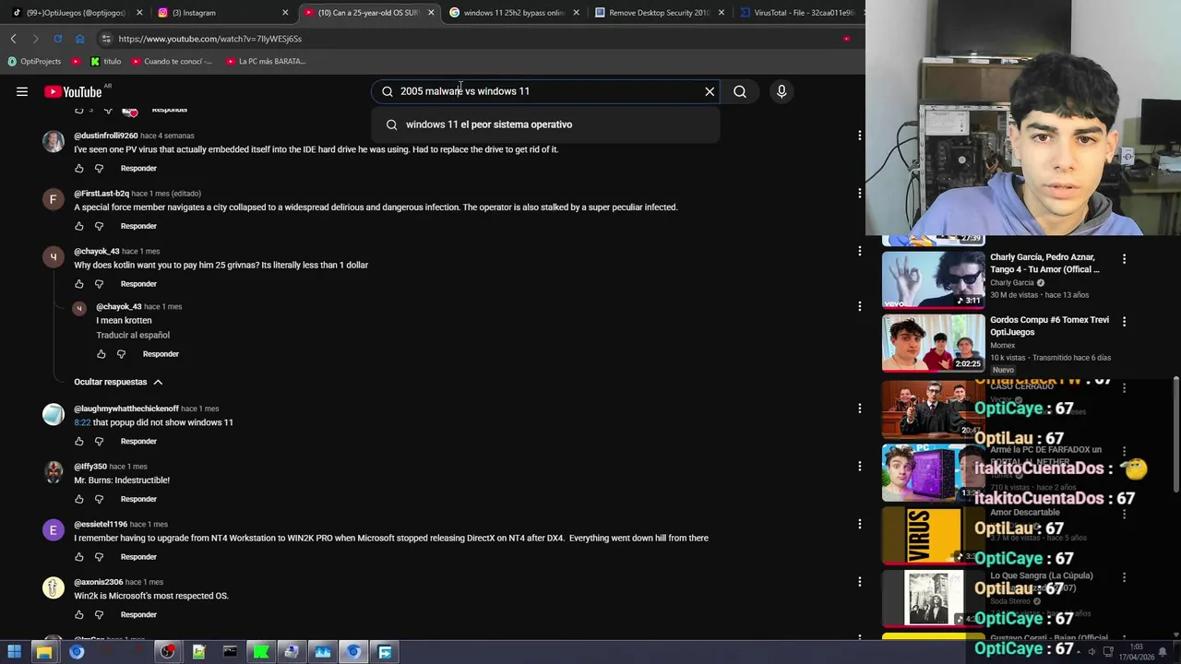Open the browser home page icon
This screenshot has height=664, width=1181.
[79, 39]
